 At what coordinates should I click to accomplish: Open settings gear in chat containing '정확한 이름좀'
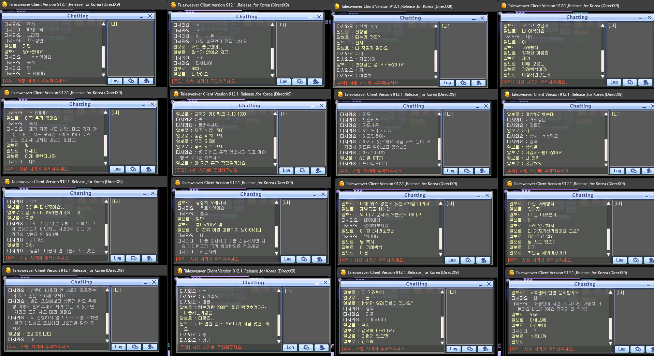click(630, 82)
